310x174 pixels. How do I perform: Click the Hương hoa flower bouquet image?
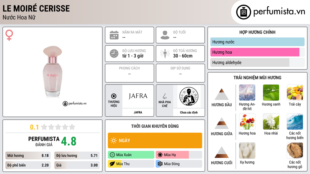pyautogui.click(x=247, y=122)
